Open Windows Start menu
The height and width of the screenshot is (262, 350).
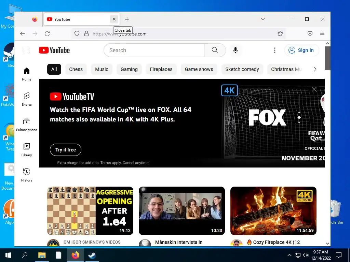[x=8, y=255]
